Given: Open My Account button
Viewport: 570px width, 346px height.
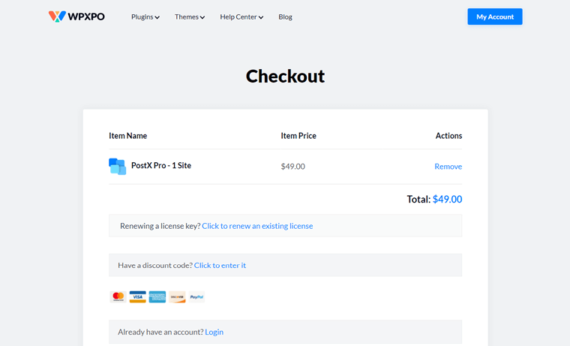Looking at the screenshot, I should click(494, 17).
